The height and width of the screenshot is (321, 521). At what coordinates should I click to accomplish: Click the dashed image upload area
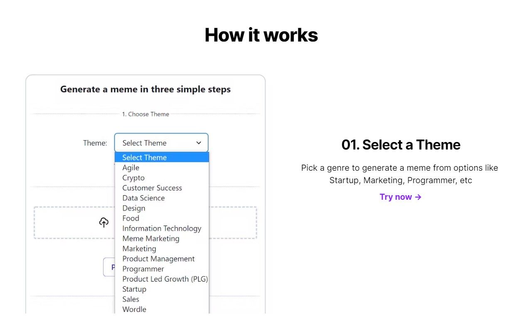(145, 223)
